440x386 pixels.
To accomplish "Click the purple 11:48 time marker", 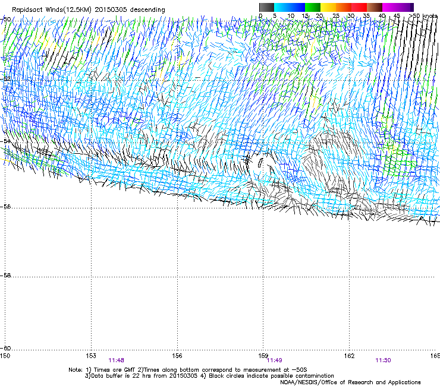I will [x=116, y=360].
